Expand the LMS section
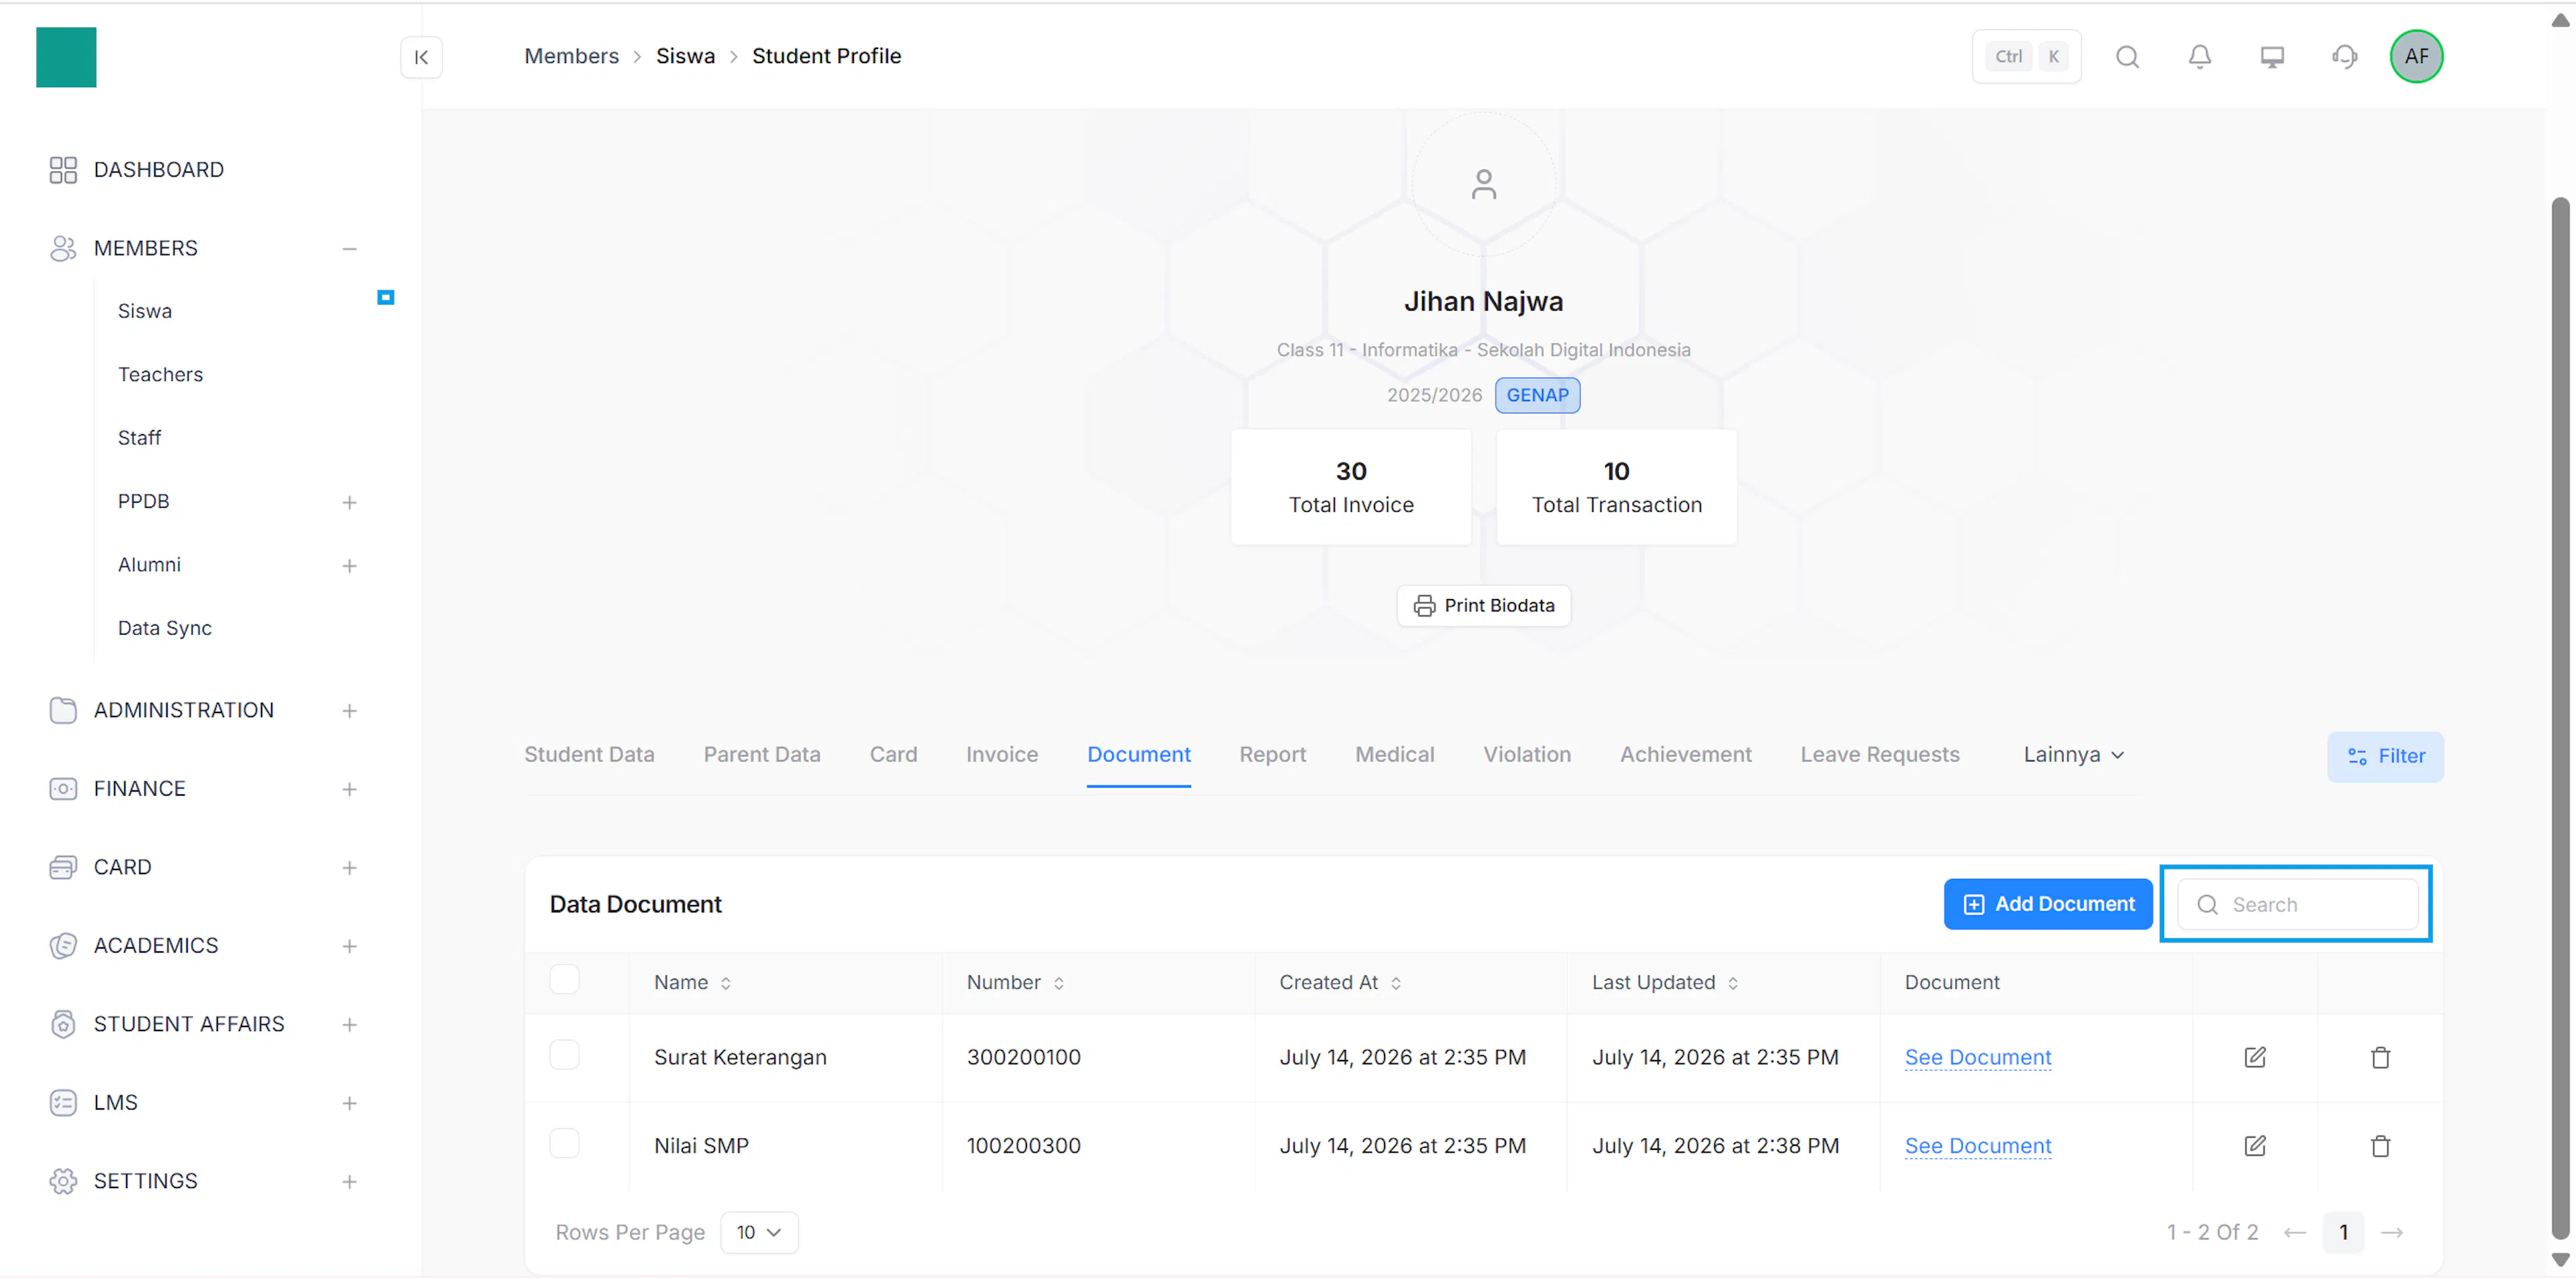 click(x=349, y=1103)
